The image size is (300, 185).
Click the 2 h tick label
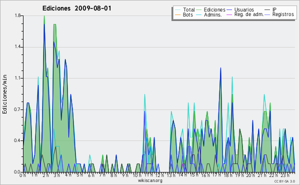[x=45, y=175]
